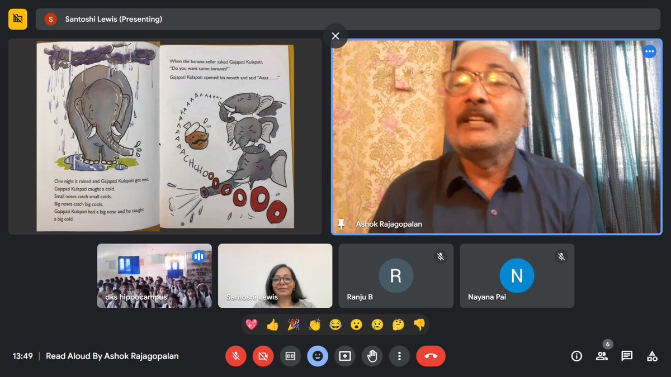Screen dimensions: 671x377
Task: Click meeting title Read Aloud By Ashok Rajagopalan
Action: (112, 356)
